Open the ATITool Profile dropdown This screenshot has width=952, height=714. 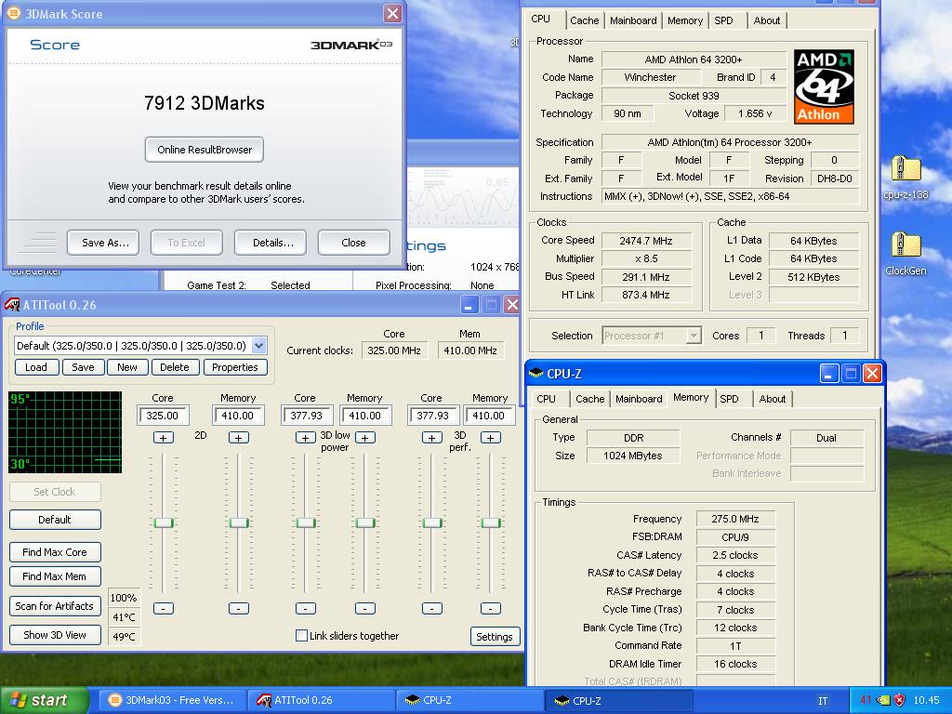(259, 346)
